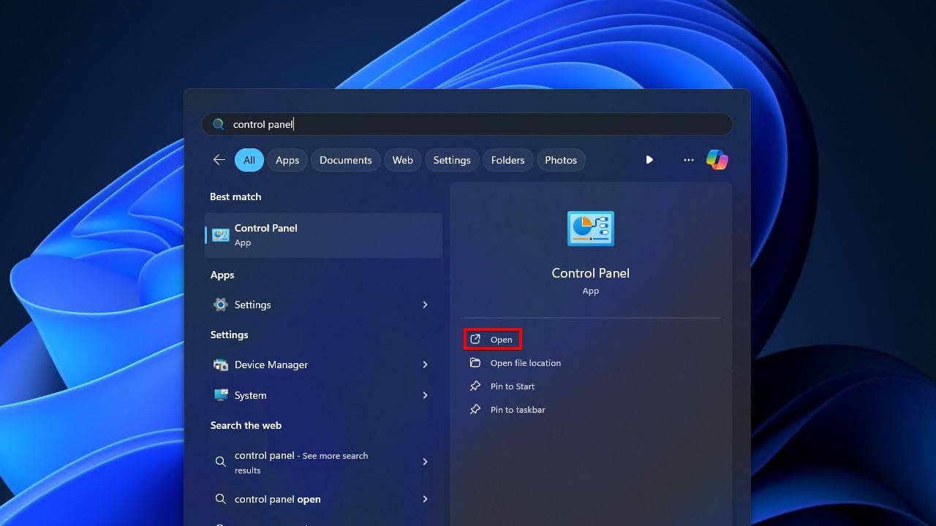Click the pin icon beside Pin to Start
Viewport: 936px width, 526px height.
click(475, 386)
